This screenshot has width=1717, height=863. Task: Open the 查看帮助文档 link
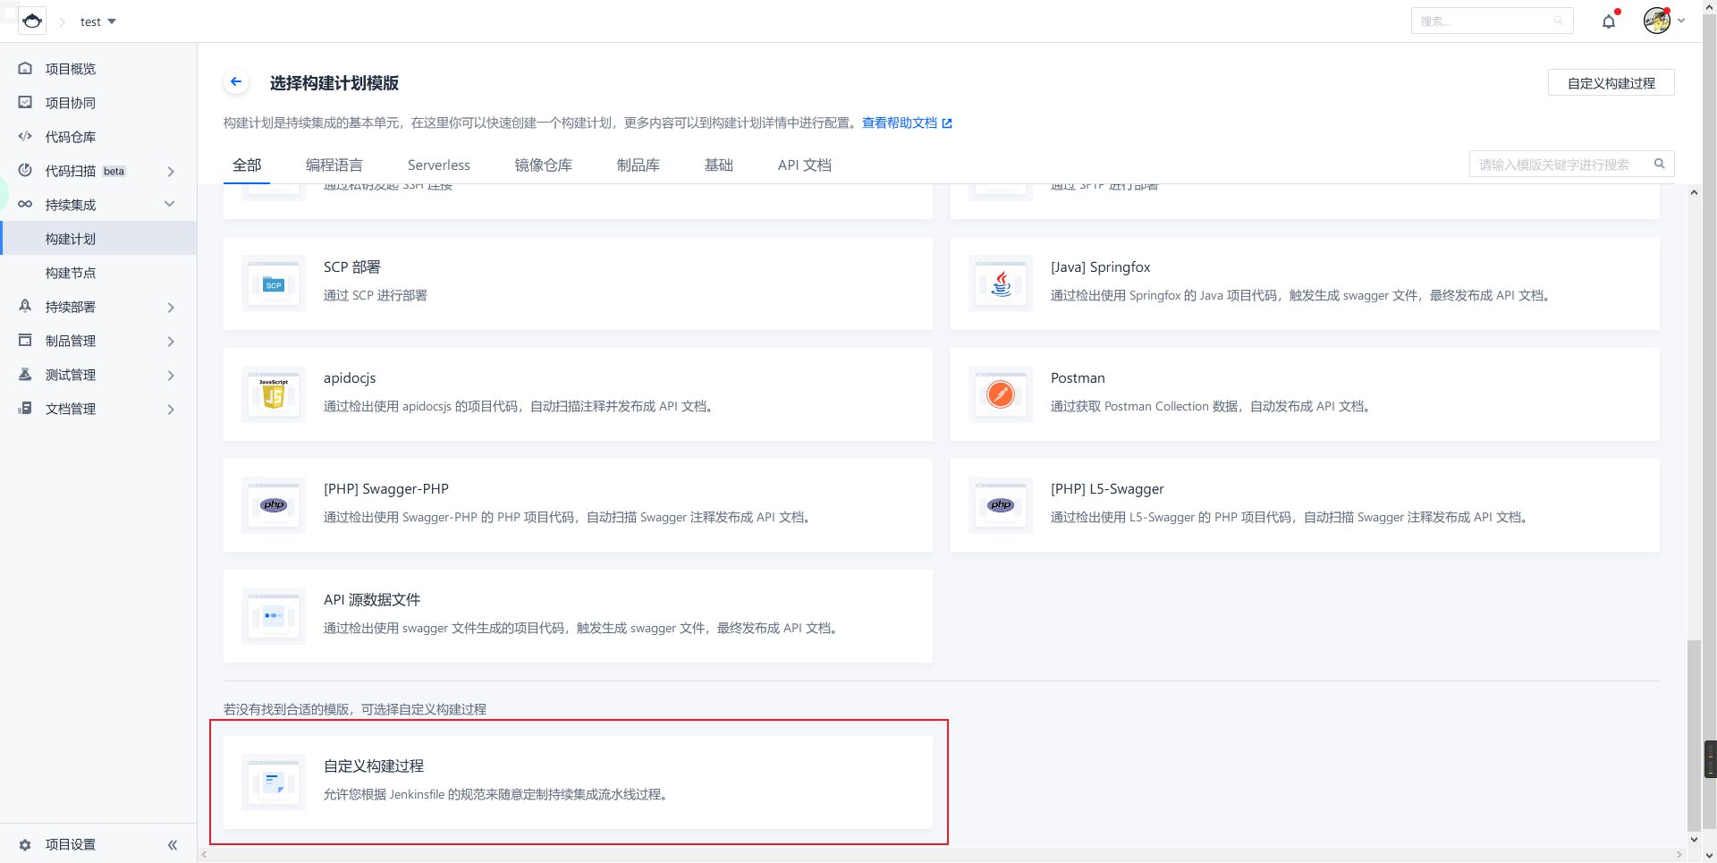(x=906, y=123)
